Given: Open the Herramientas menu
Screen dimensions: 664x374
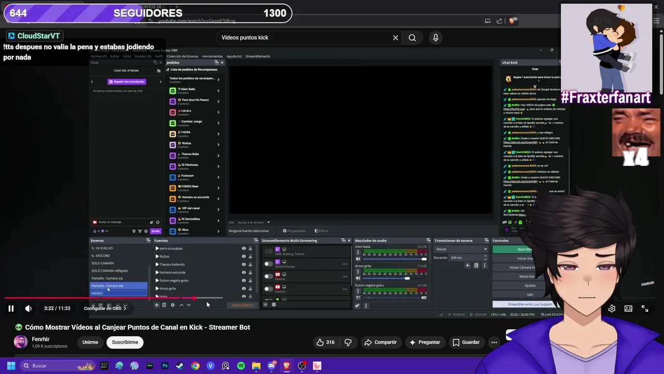Looking at the screenshot, I should coord(212,56).
